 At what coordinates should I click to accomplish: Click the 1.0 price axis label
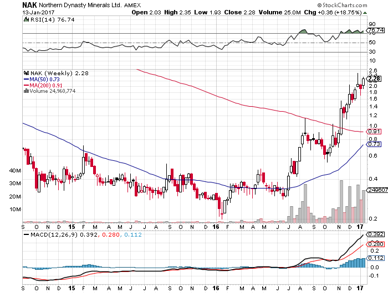(373, 126)
